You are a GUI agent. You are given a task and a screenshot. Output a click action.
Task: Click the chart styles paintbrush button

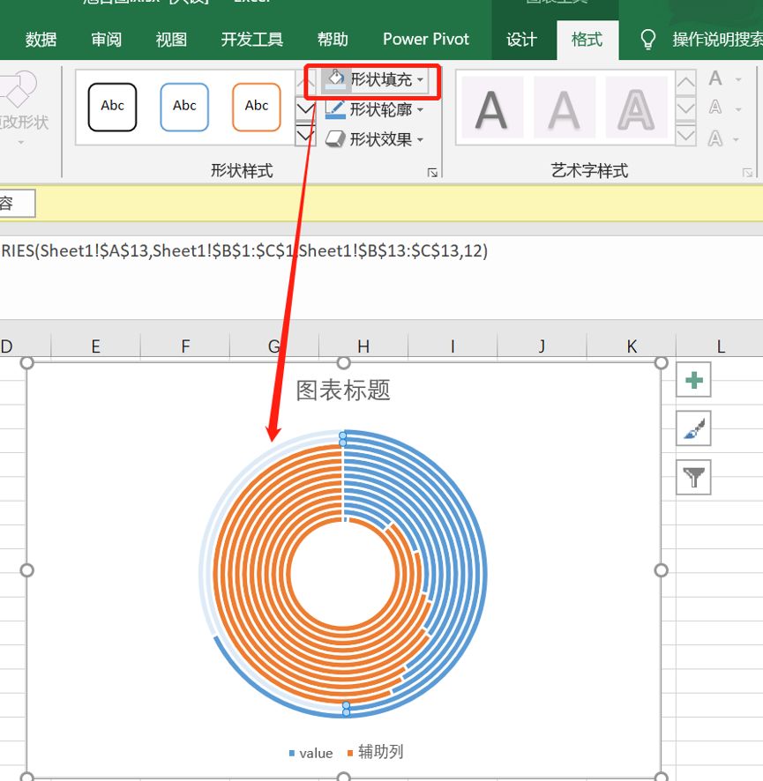pyautogui.click(x=693, y=428)
